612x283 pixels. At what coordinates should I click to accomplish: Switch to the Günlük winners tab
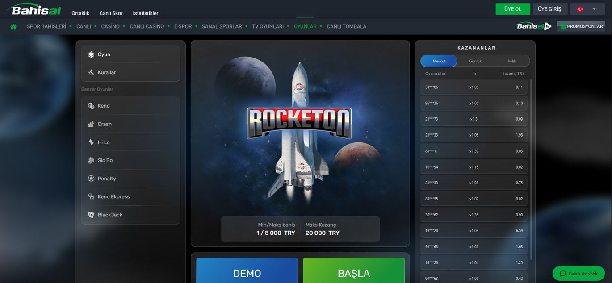point(475,61)
